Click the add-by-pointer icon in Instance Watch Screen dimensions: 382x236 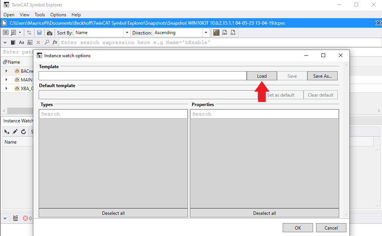7,132
